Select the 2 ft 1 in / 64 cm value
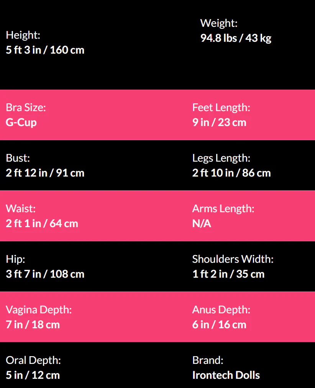Screen dimensions: 315x388 [42, 224]
